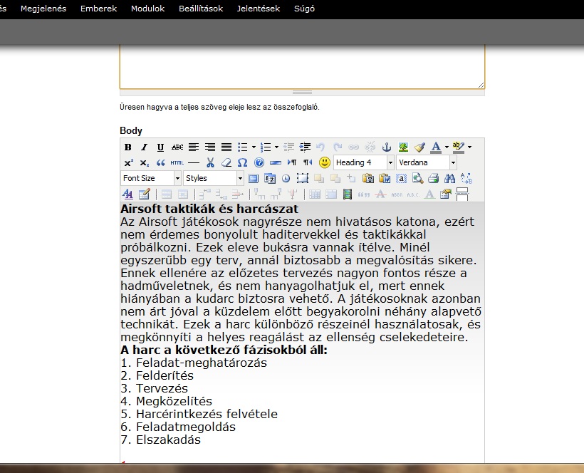Open highlight color picker dropdown arrow
The image size is (584, 473).
(469, 147)
